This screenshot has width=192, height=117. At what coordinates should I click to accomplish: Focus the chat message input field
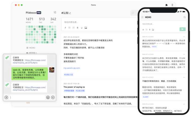click(27, 97)
